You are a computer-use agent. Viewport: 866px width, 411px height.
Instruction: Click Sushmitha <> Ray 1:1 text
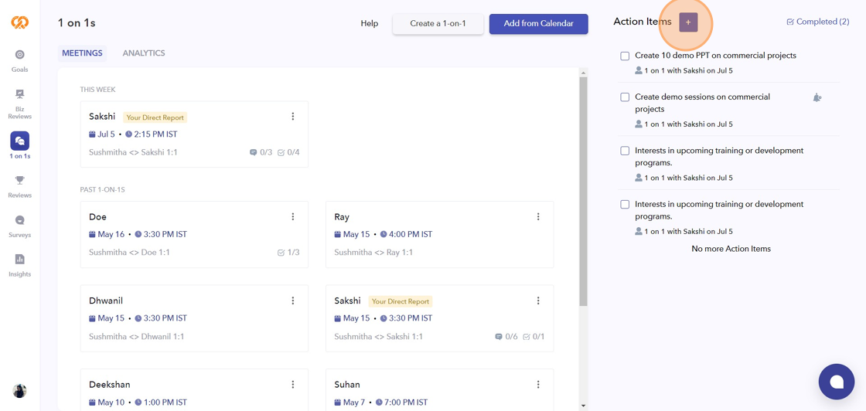pyautogui.click(x=373, y=253)
